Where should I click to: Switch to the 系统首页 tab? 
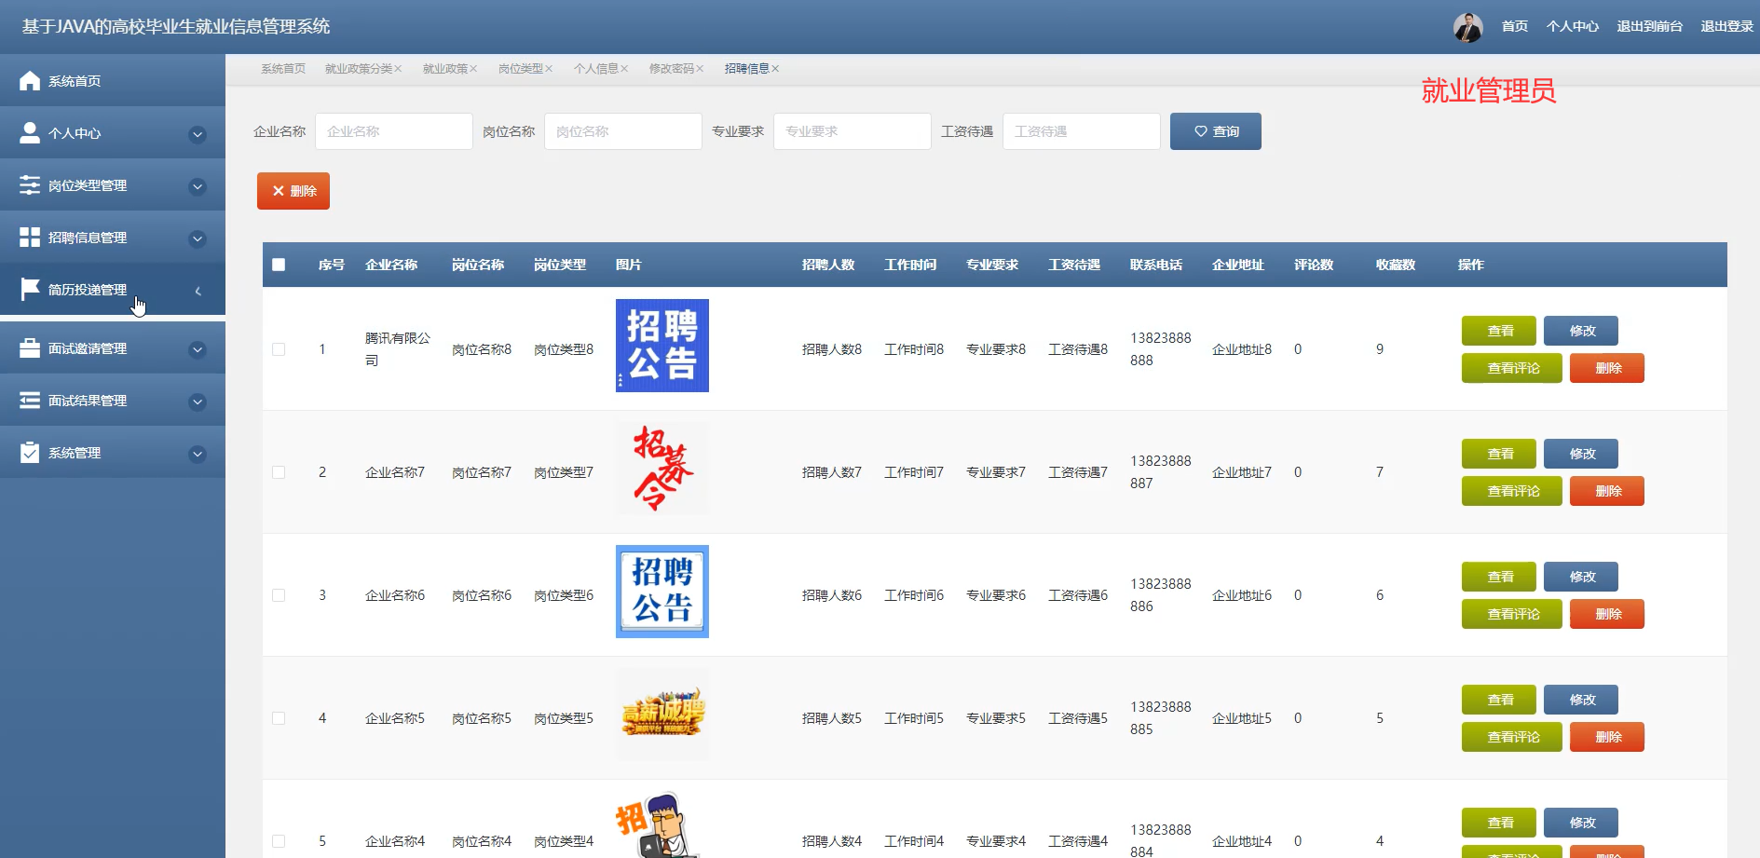click(283, 69)
